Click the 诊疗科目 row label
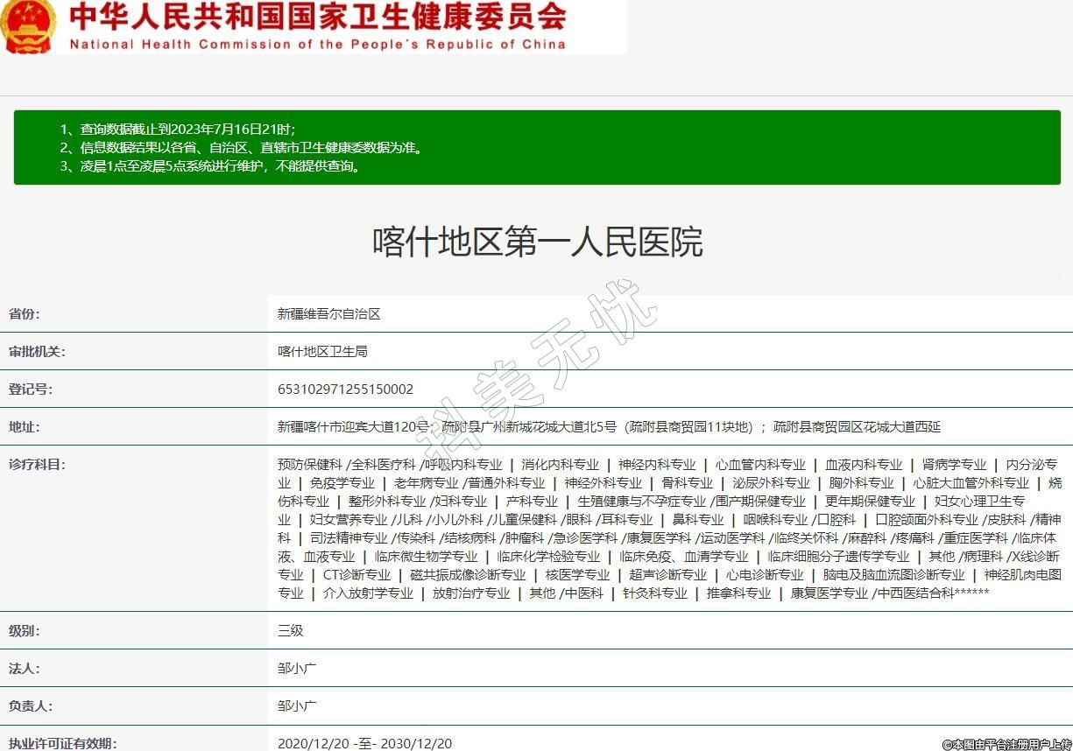 (37, 464)
